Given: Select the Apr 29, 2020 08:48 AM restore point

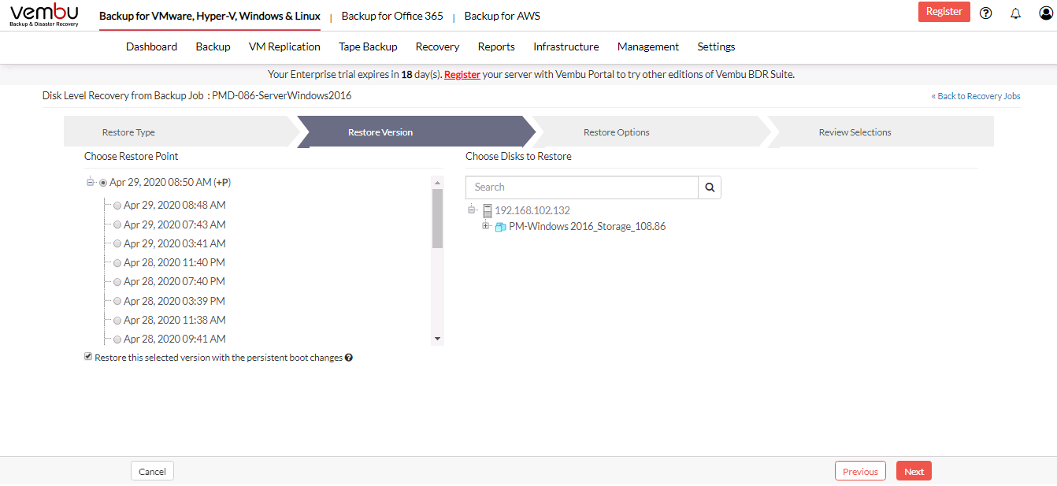Looking at the screenshot, I should 117,206.
